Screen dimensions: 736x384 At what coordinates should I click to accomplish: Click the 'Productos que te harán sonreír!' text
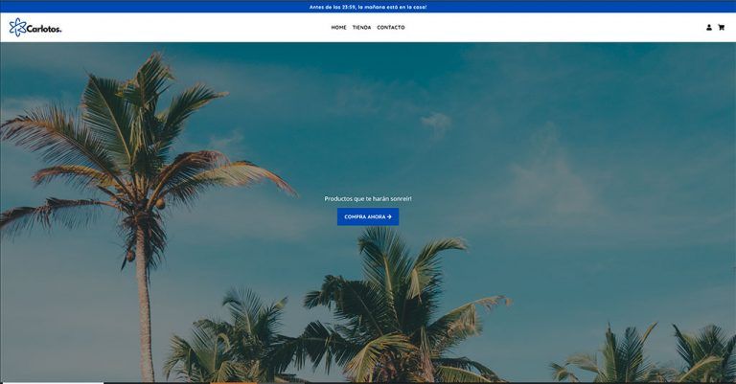click(368, 199)
